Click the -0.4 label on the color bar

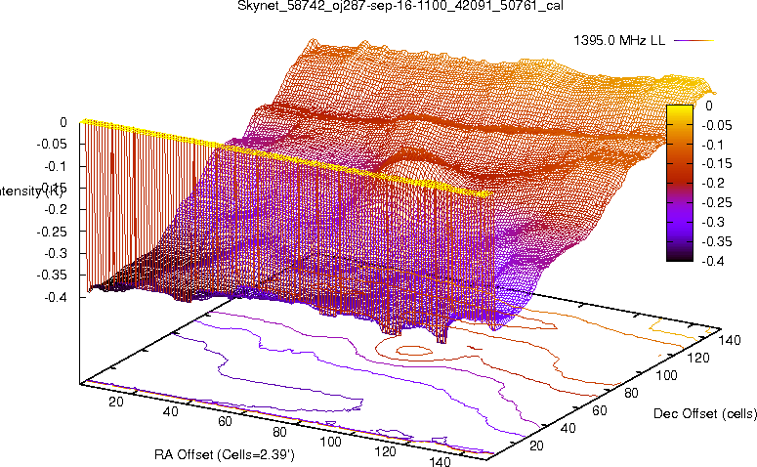pyautogui.click(x=713, y=261)
